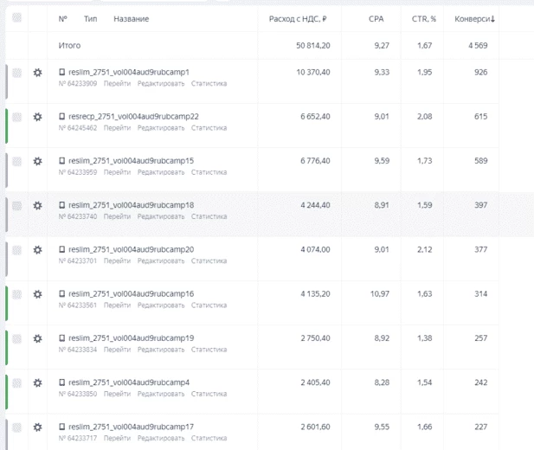This screenshot has width=534, height=450.
Task: Click Перейти under campaign № 64233717
Action: (x=117, y=438)
